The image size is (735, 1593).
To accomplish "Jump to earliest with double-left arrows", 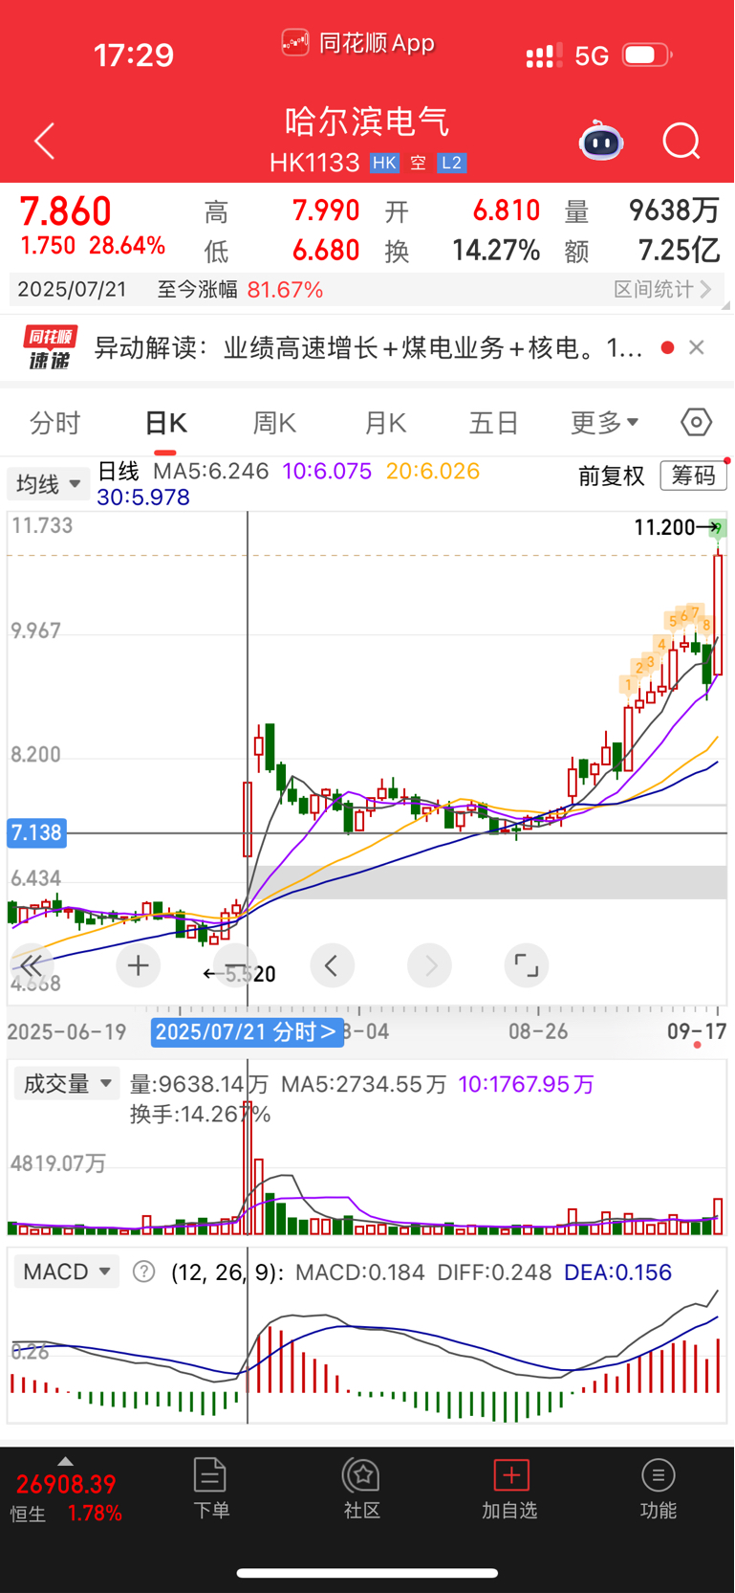I will coord(31,965).
